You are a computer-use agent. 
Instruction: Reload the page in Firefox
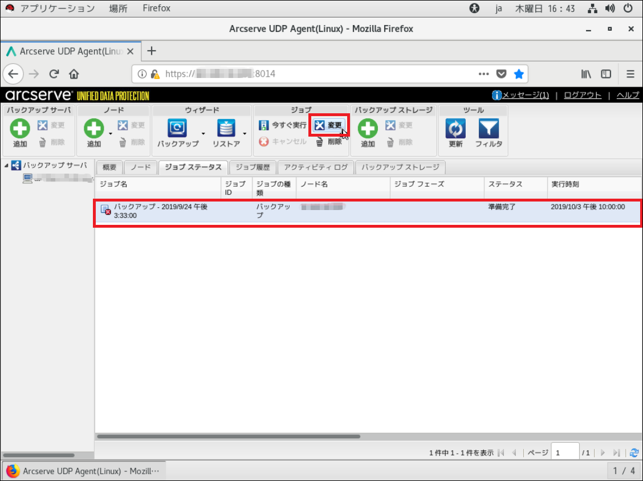pos(54,74)
